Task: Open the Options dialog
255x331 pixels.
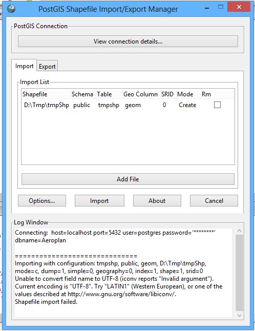Action: pyautogui.click(x=42, y=200)
